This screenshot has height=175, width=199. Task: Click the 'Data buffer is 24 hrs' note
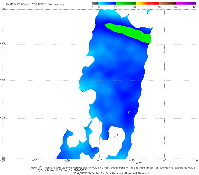click(62, 170)
